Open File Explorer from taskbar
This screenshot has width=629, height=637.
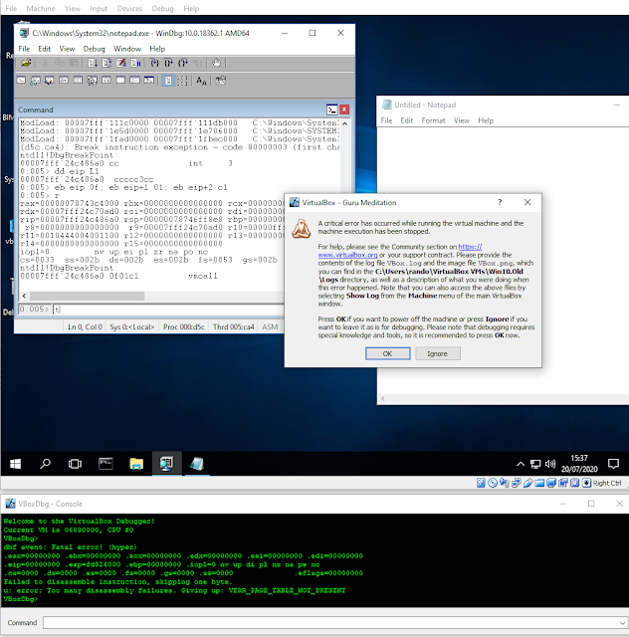tap(136, 464)
